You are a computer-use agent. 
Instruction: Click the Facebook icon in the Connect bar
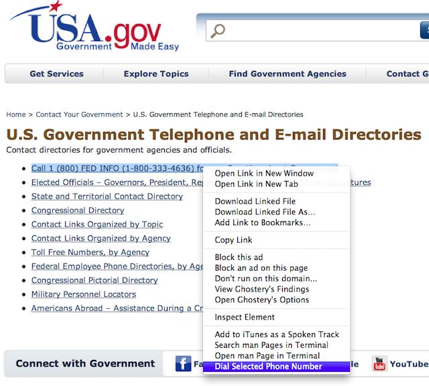pos(183,364)
